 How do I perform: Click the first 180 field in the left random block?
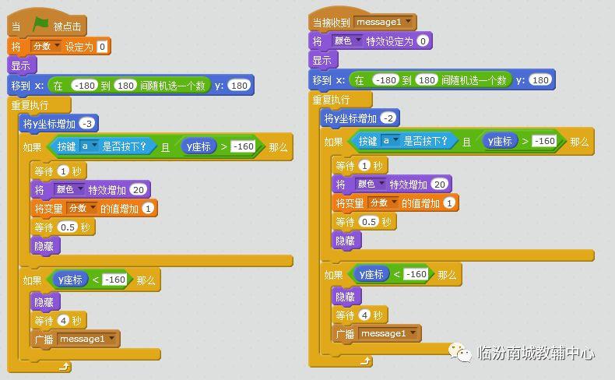click(125, 86)
